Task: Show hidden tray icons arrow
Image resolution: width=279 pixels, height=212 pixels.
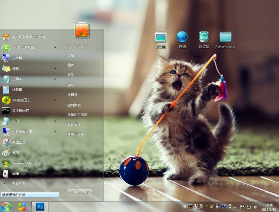Action: 235,207
